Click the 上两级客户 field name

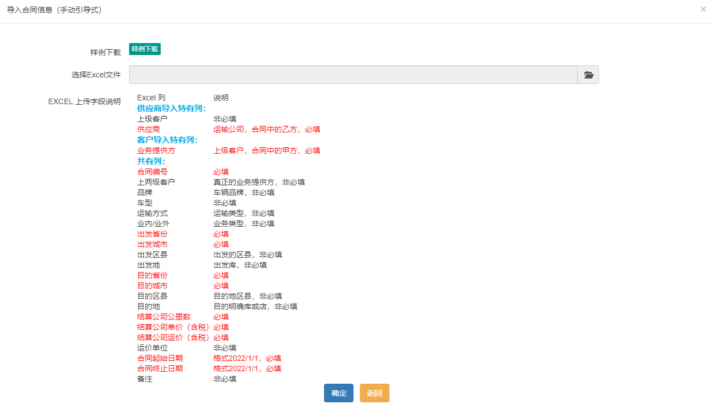[x=156, y=182]
